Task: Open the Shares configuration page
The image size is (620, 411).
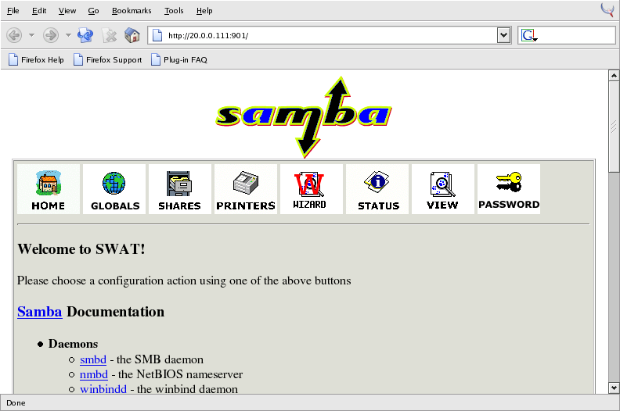Action: pyautogui.click(x=180, y=189)
